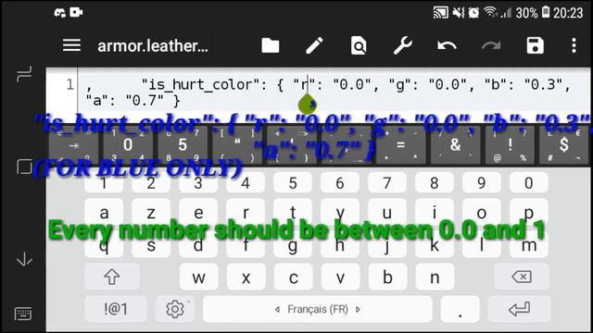Tap the letter x key
The height and width of the screenshot is (333, 593).
point(246,277)
